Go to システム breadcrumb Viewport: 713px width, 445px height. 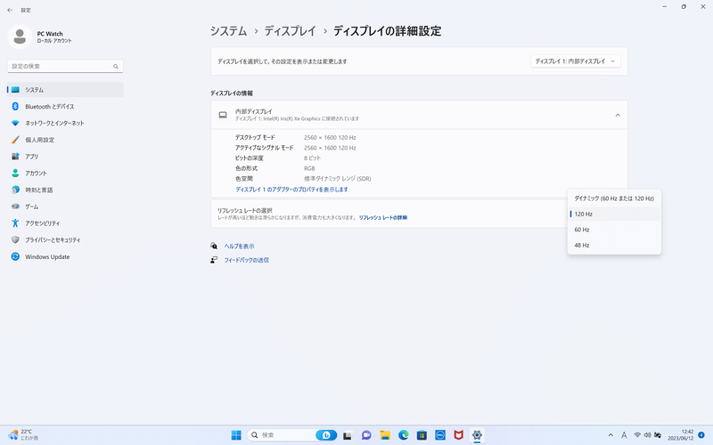coord(228,31)
